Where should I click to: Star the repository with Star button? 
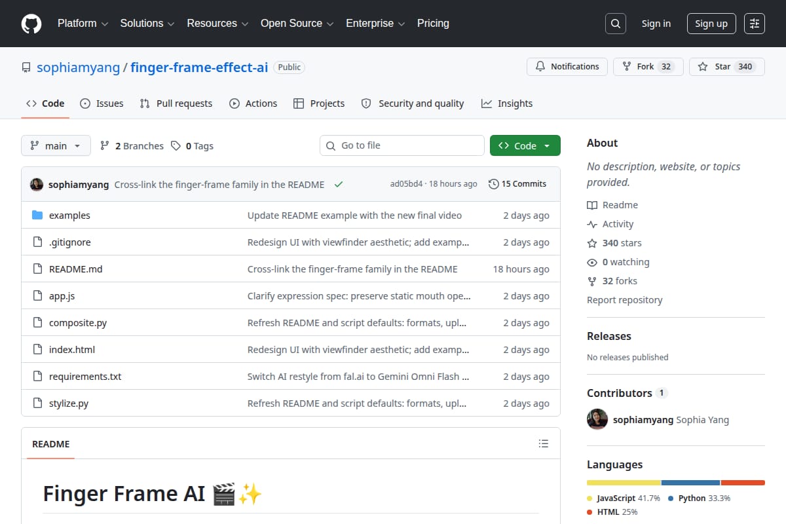click(727, 67)
